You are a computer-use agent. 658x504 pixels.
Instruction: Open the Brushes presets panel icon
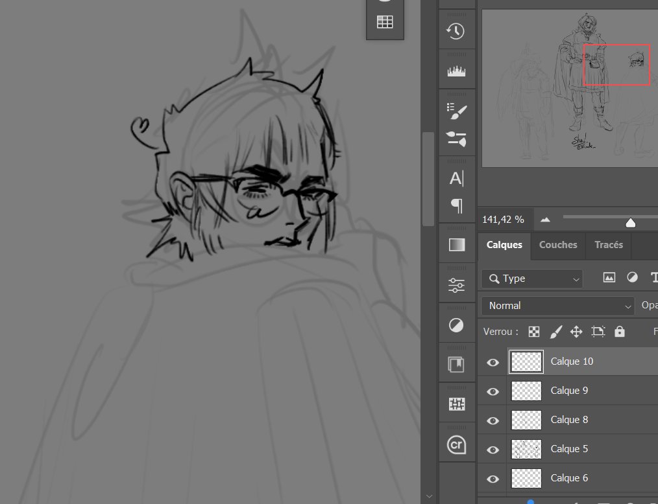click(457, 139)
